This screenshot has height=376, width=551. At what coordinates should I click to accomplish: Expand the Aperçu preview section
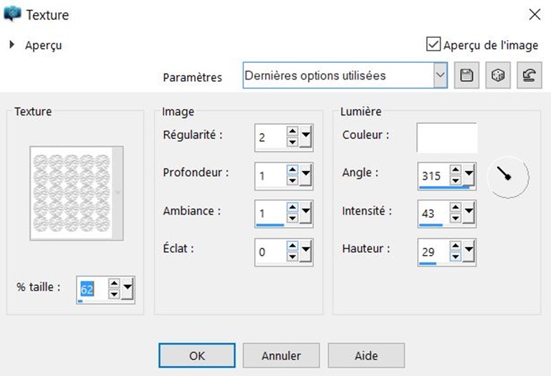tap(13, 45)
